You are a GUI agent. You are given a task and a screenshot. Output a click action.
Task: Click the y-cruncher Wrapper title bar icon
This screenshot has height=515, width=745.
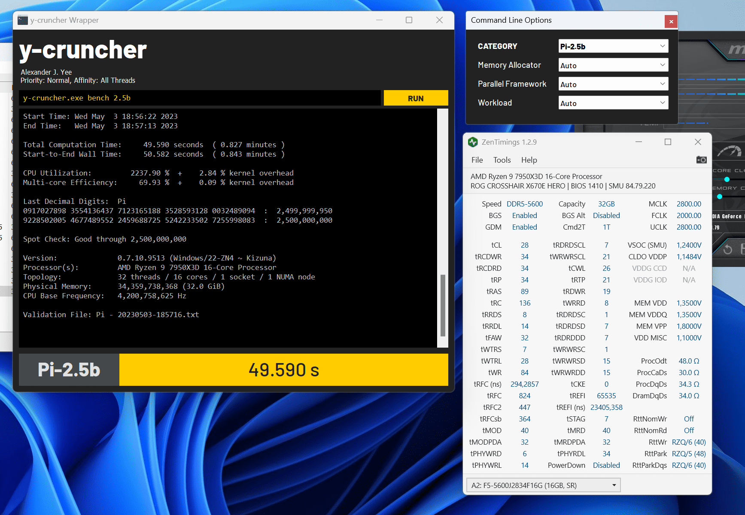coord(23,20)
